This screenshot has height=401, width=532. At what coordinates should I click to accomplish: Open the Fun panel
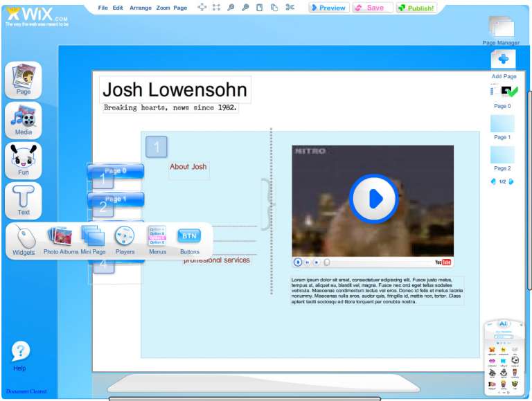tap(24, 160)
